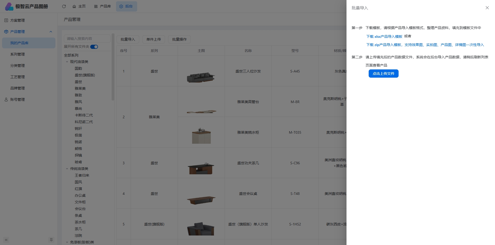
Task: Click the 点击上传文件 button
Action: [383, 74]
